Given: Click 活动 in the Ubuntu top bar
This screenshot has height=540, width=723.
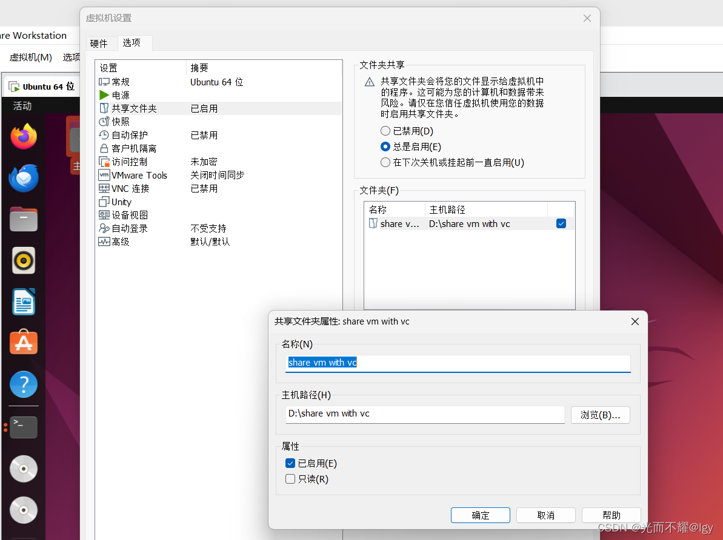Looking at the screenshot, I should coord(22,105).
